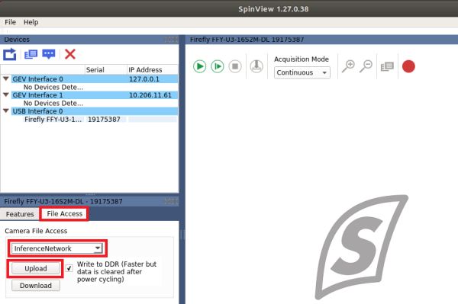Open the Acquisition Mode Continuous dropdown
Screen dimensions: 458x304
[302, 72]
